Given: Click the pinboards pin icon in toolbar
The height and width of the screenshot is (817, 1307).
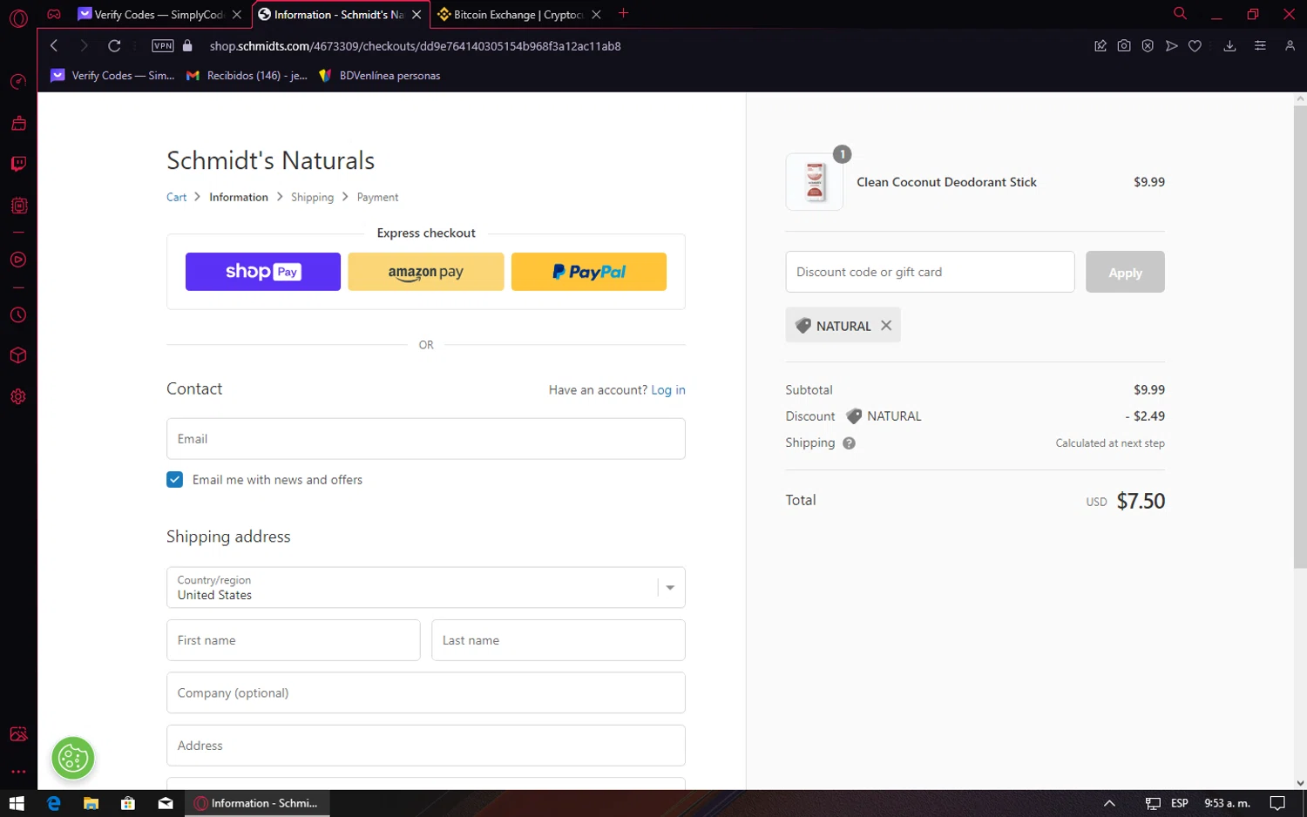Looking at the screenshot, I should point(1100,46).
